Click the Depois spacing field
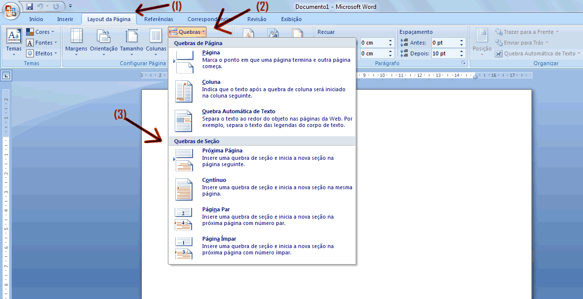Image resolution: width=583 pixels, height=299 pixels. [x=445, y=53]
